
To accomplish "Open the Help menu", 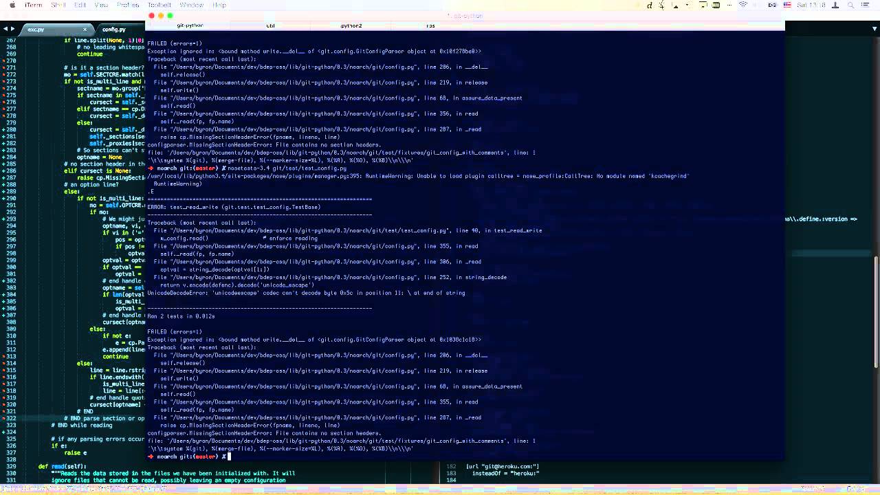I will 219,5.
